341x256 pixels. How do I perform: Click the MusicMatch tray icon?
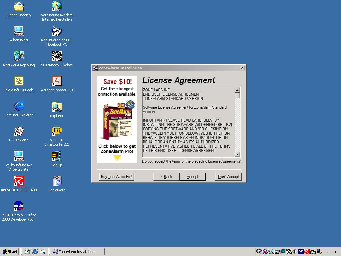point(289,252)
